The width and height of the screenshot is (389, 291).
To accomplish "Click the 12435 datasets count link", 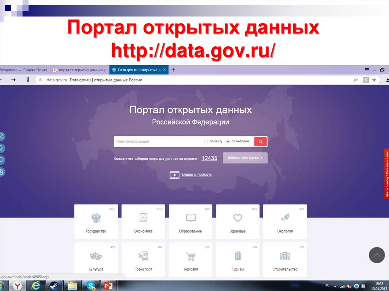I will [209, 158].
